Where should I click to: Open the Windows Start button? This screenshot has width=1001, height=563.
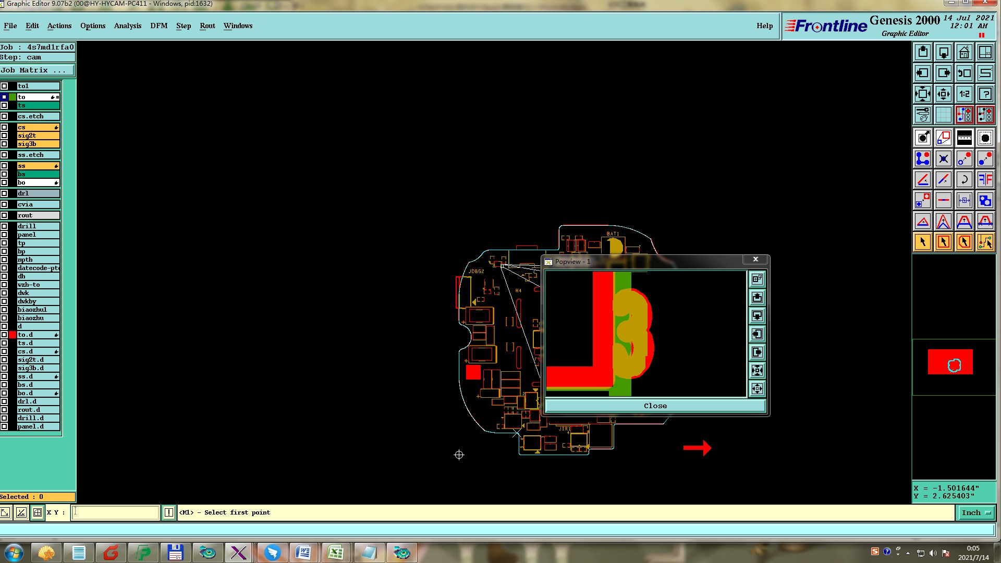click(x=13, y=553)
